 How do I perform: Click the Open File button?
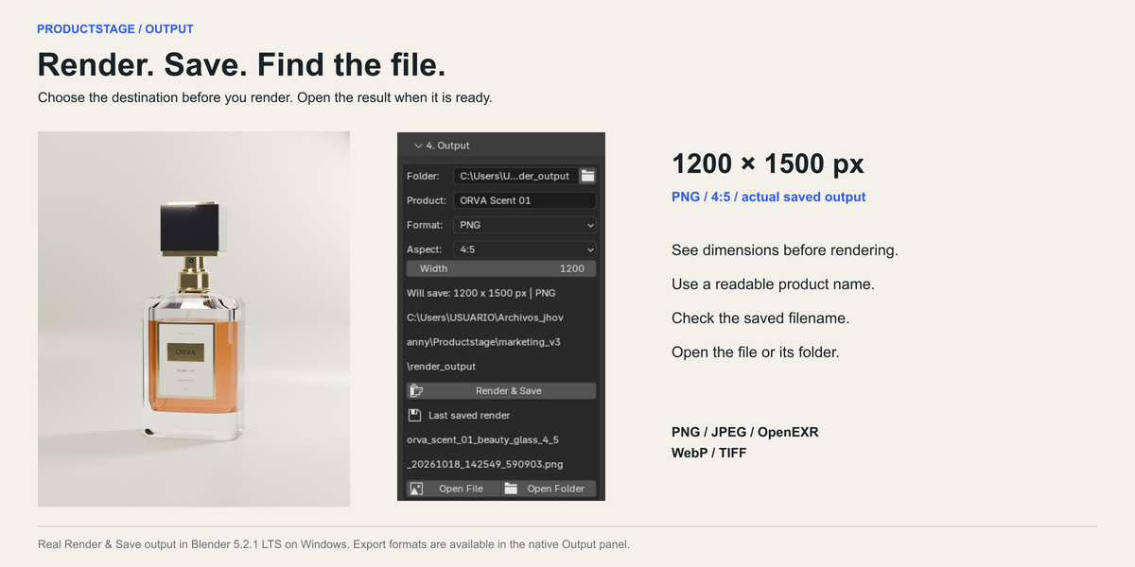[x=453, y=489]
